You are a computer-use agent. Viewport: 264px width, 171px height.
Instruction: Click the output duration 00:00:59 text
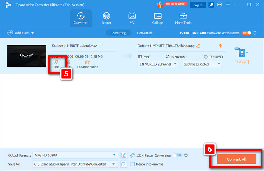tap(216, 57)
